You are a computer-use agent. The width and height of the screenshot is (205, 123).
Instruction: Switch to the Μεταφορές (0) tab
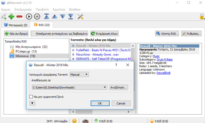pos(16,25)
